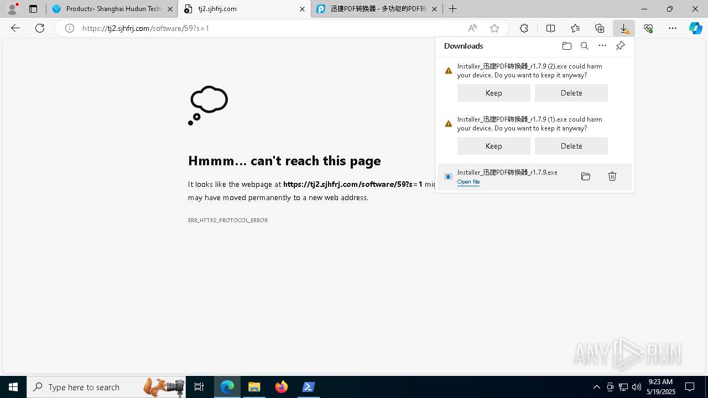Open the browser profile icon
Viewport: 708px width, 398px height.
pos(12,9)
